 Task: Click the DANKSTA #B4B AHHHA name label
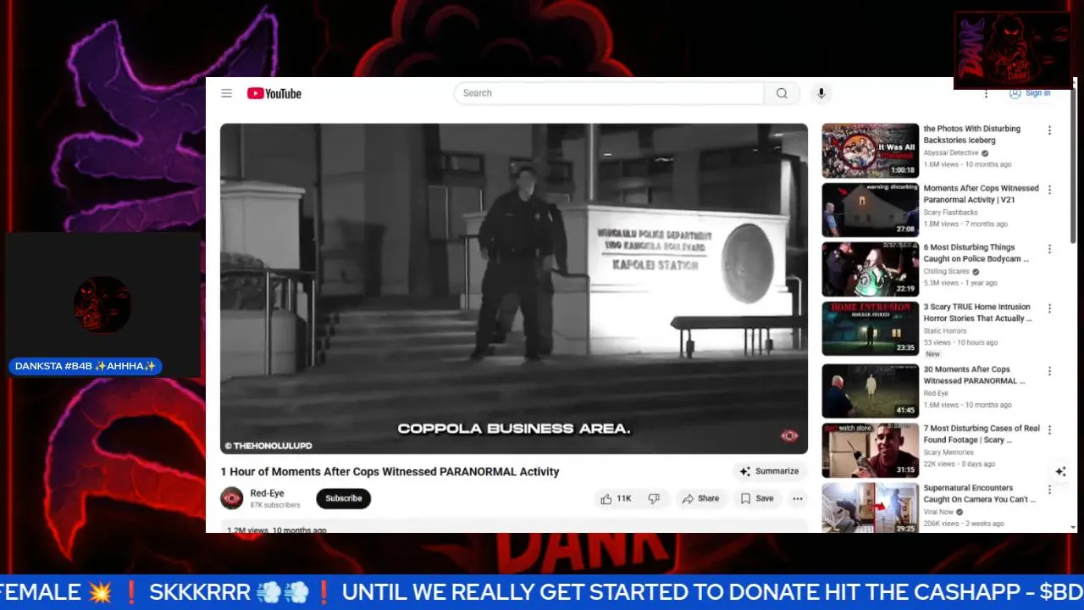click(x=86, y=367)
